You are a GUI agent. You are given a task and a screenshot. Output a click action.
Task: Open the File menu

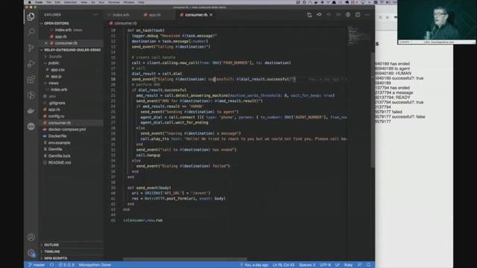(x=49, y=2)
